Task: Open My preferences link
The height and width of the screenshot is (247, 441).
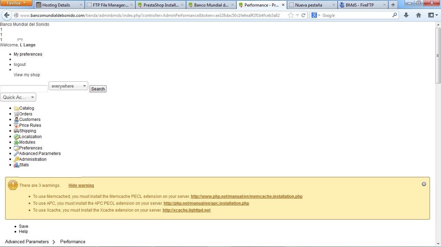Action: (x=28, y=54)
